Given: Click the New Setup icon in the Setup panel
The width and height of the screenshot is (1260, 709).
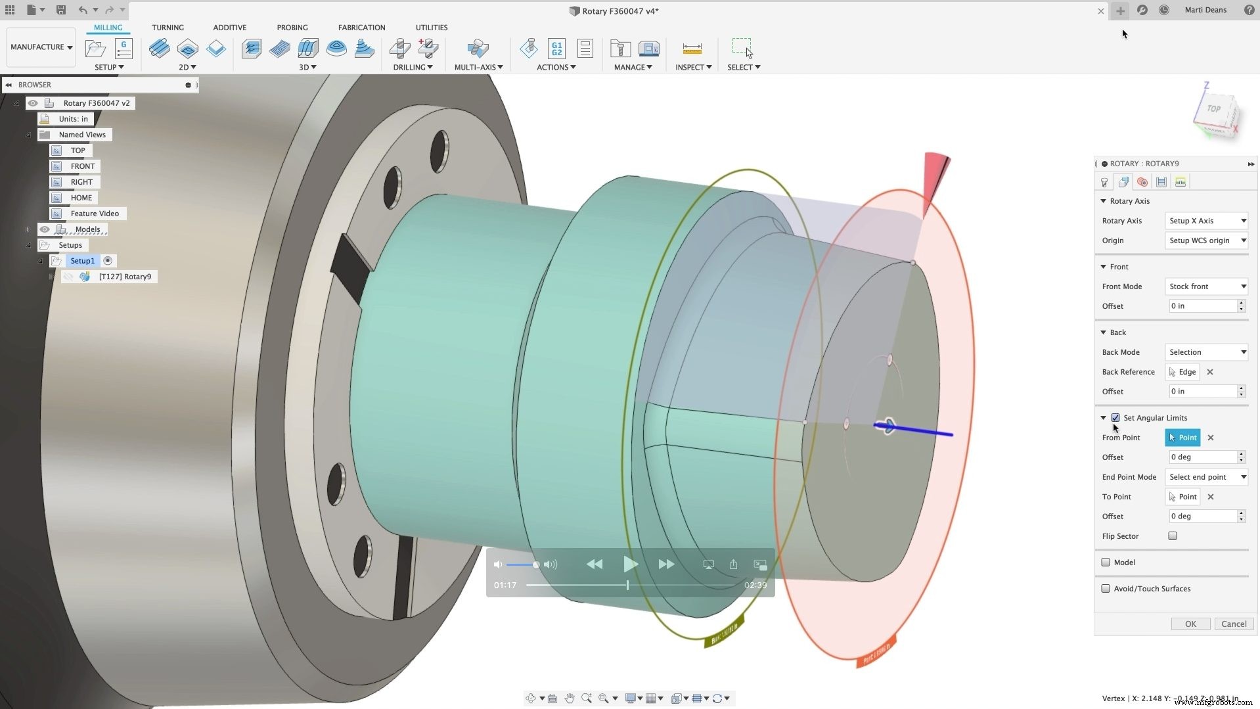Looking at the screenshot, I should [x=95, y=49].
